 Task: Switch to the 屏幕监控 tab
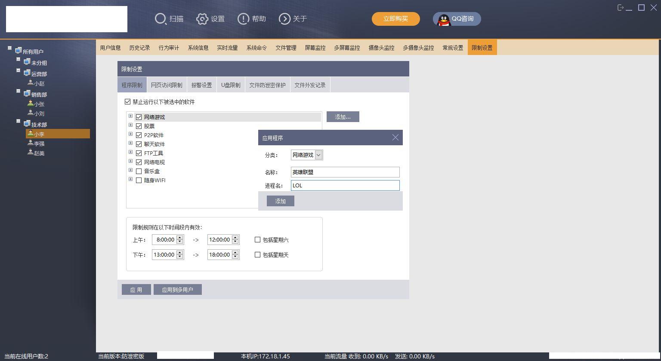[x=315, y=47]
